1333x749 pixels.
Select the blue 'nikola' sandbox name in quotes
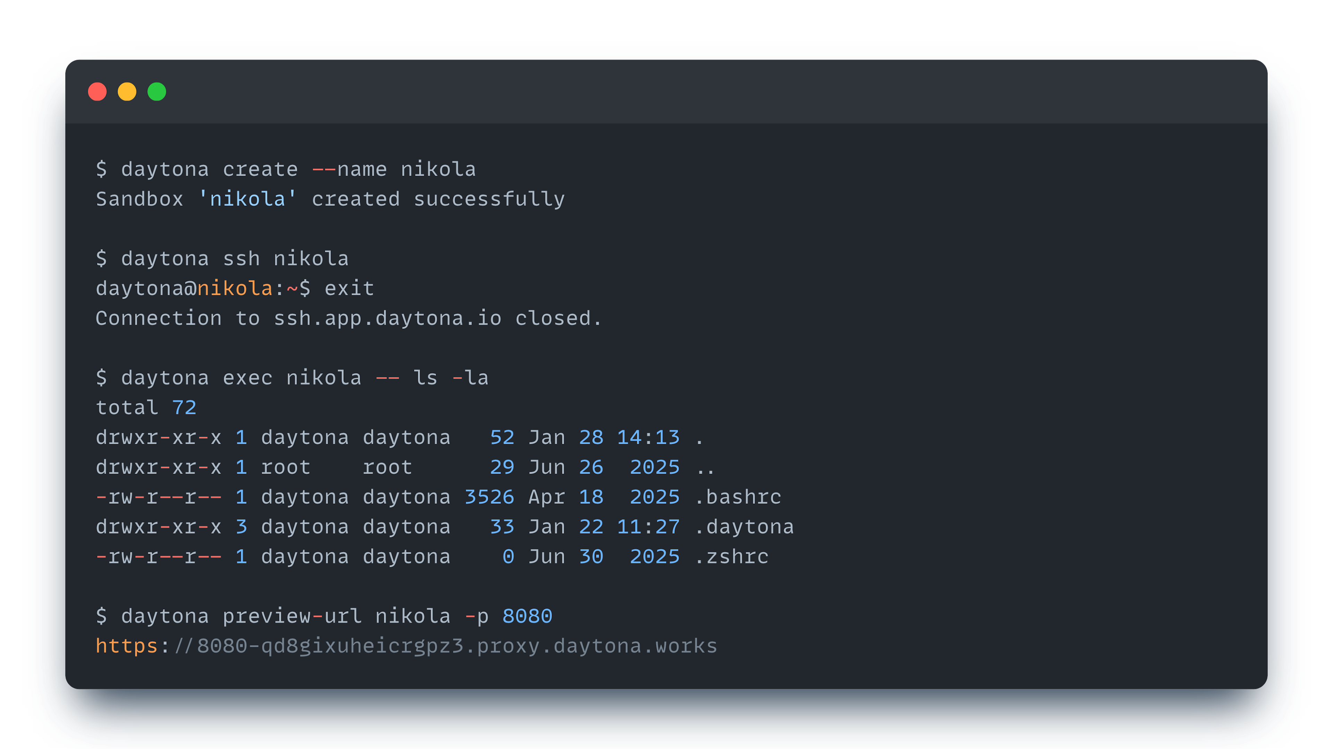point(248,199)
